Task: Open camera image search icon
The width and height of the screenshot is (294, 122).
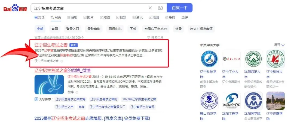Action: pyautogui.click(x=160, y=8)
